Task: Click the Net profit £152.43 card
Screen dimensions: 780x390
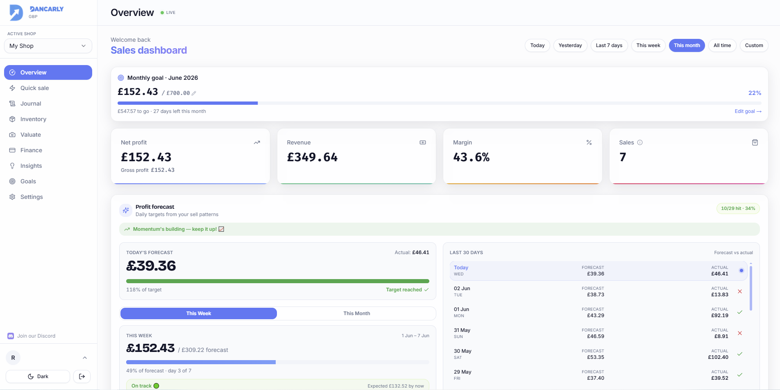Action: (190, 156)
